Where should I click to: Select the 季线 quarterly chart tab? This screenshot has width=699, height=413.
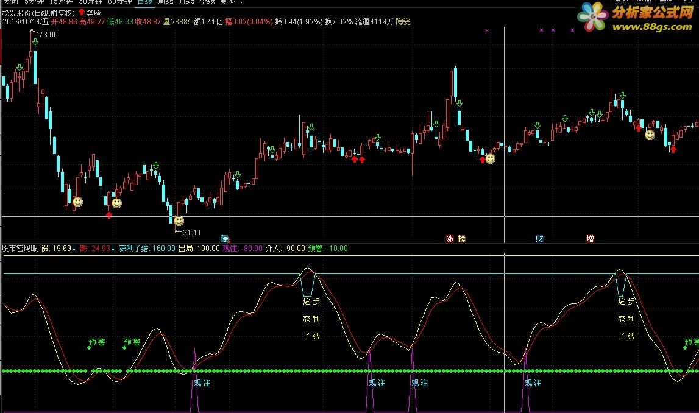207,2
